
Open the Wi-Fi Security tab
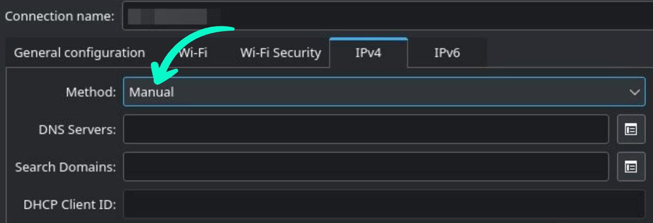pos(281,53)
